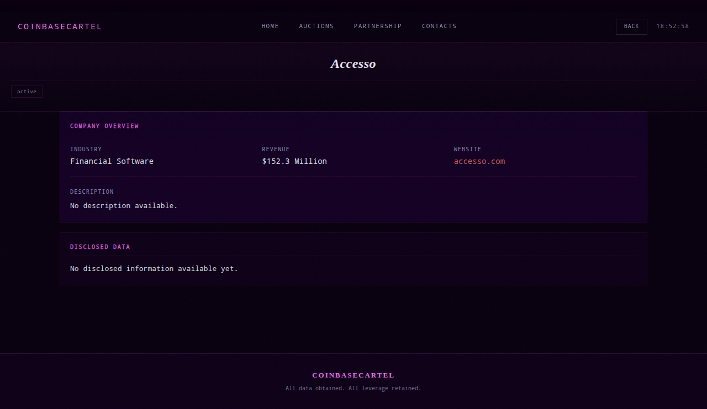The height and width of the screenshot is (409, 707).
Task: Open the CONTACTS navigation item
Action: 439,26
